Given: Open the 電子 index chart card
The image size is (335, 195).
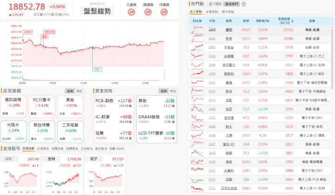Looking at the screenshot, I should tap(105, 175).
